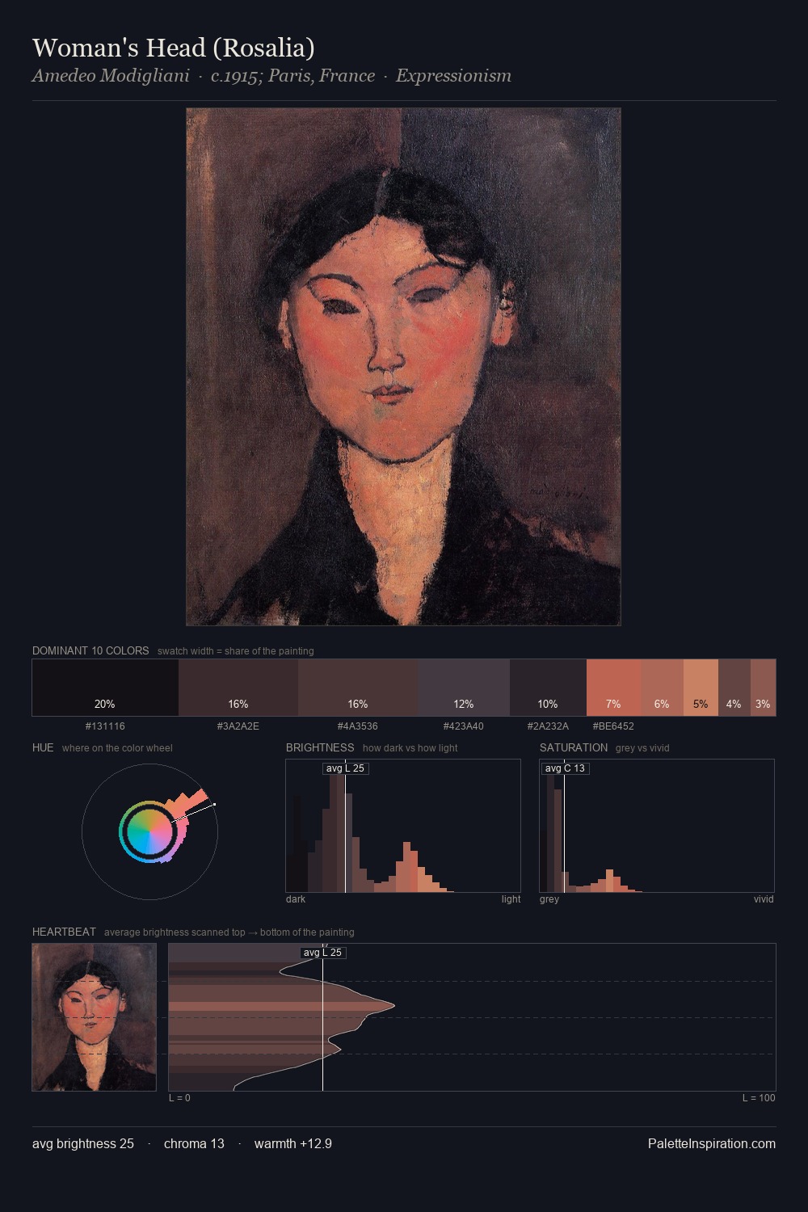The image size is (808, 1212).
Task: Open the PaletteInspiration.com link
Action: tap(712, 1144)
